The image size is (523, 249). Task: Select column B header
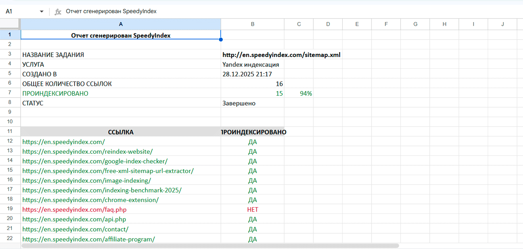pos(252,24)
